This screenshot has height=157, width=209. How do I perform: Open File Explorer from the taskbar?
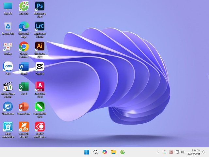pos(114,152)
